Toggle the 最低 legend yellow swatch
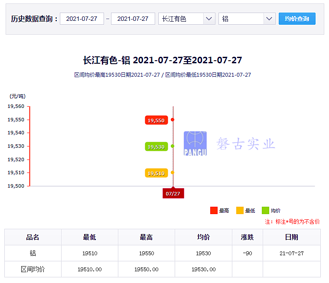Viewport: 329px width, 283px height. (x=240, y=211)
